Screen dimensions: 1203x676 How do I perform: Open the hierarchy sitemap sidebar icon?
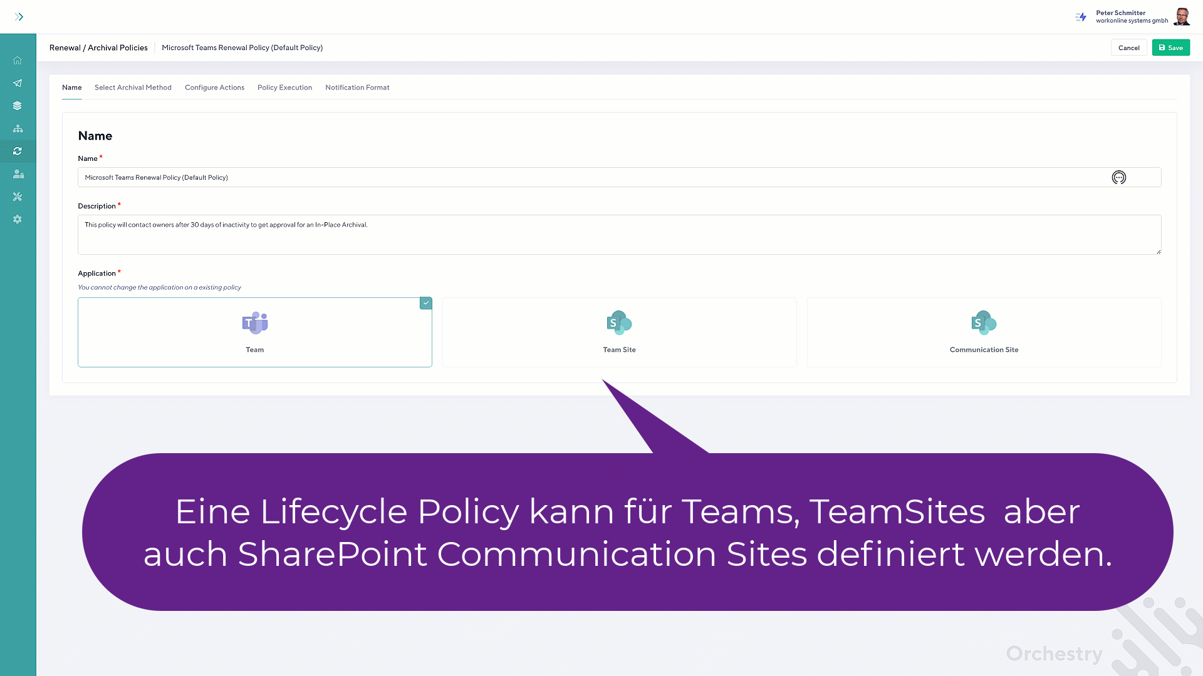tap(18, 128)
